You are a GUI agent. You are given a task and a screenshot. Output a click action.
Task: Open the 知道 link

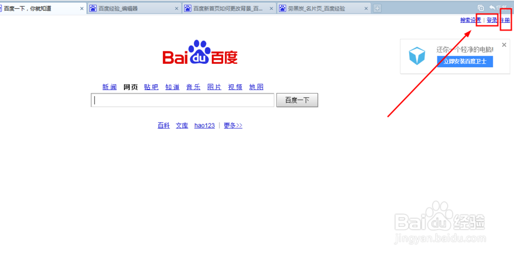[172, 87]
